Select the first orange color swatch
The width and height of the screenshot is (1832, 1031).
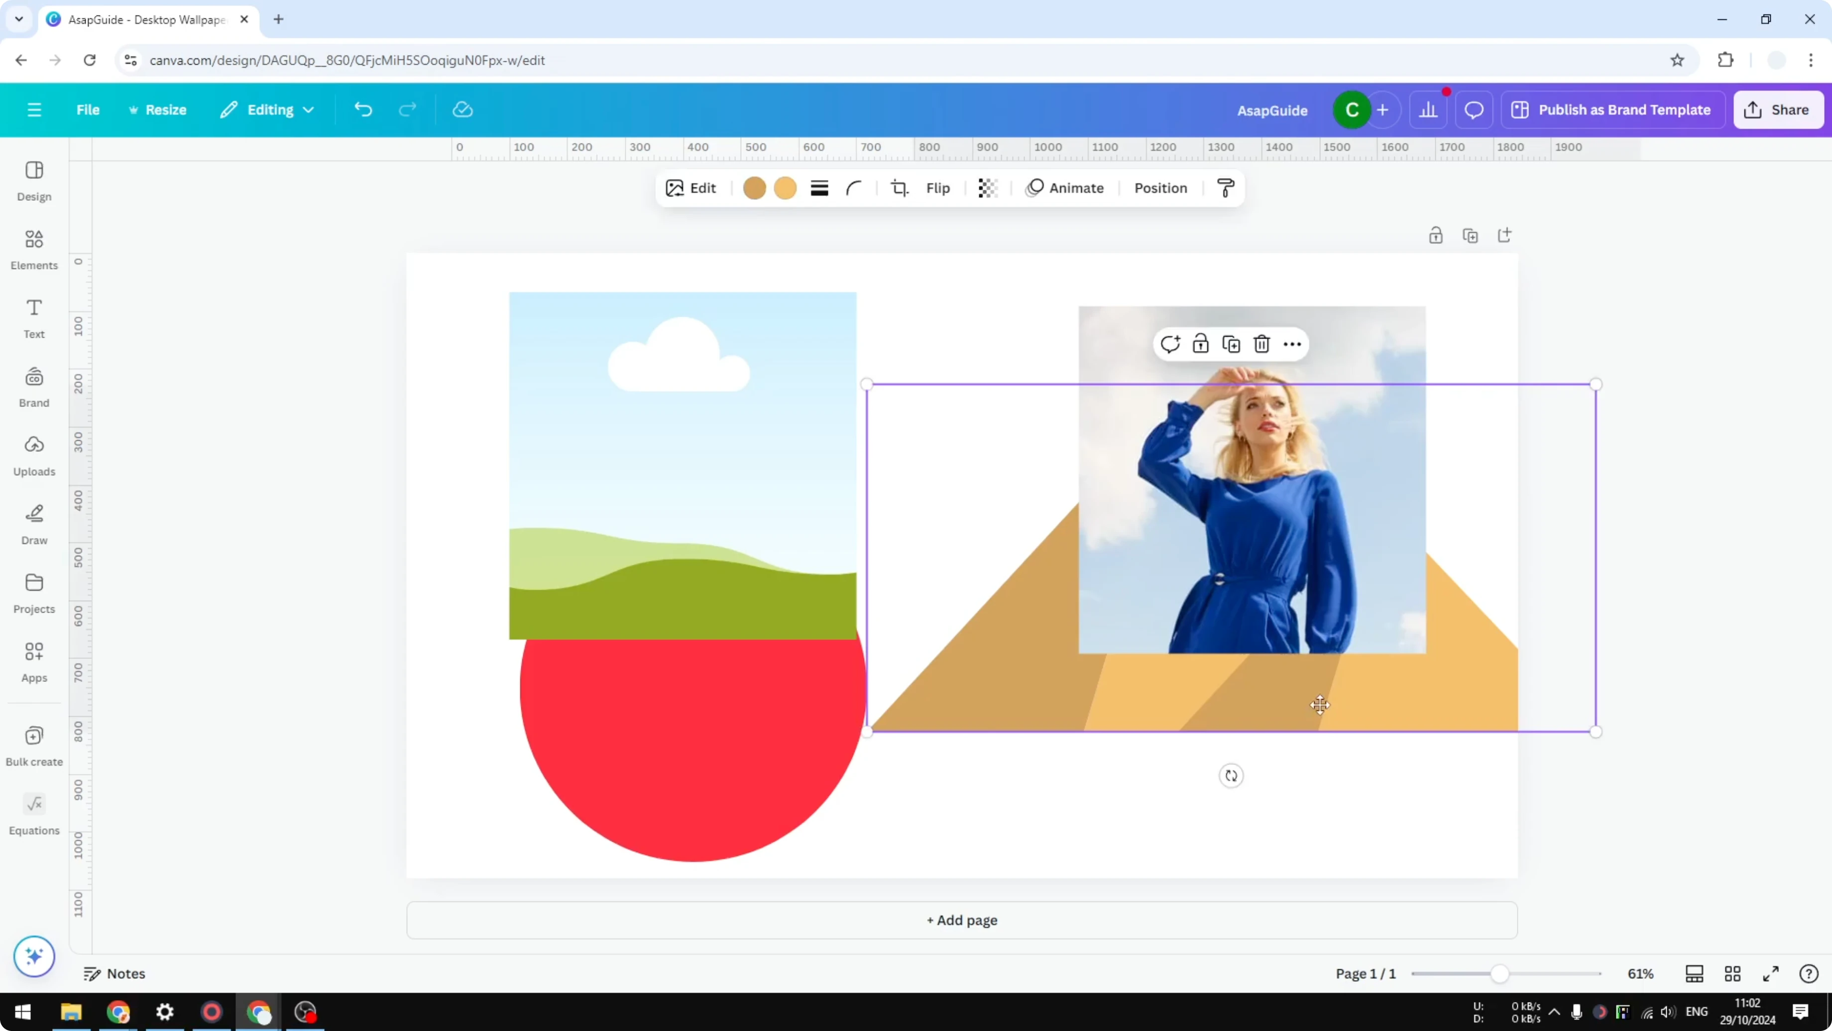[754, 188]
